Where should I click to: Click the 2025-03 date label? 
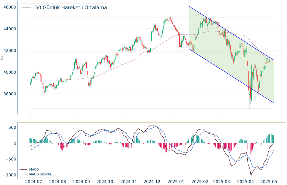(x=221, y=182)
